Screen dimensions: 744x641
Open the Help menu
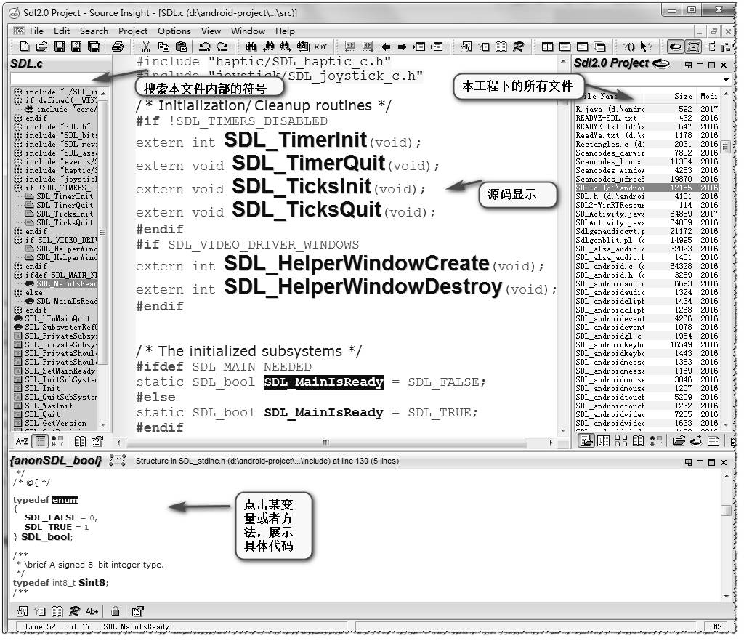(285, 31)
